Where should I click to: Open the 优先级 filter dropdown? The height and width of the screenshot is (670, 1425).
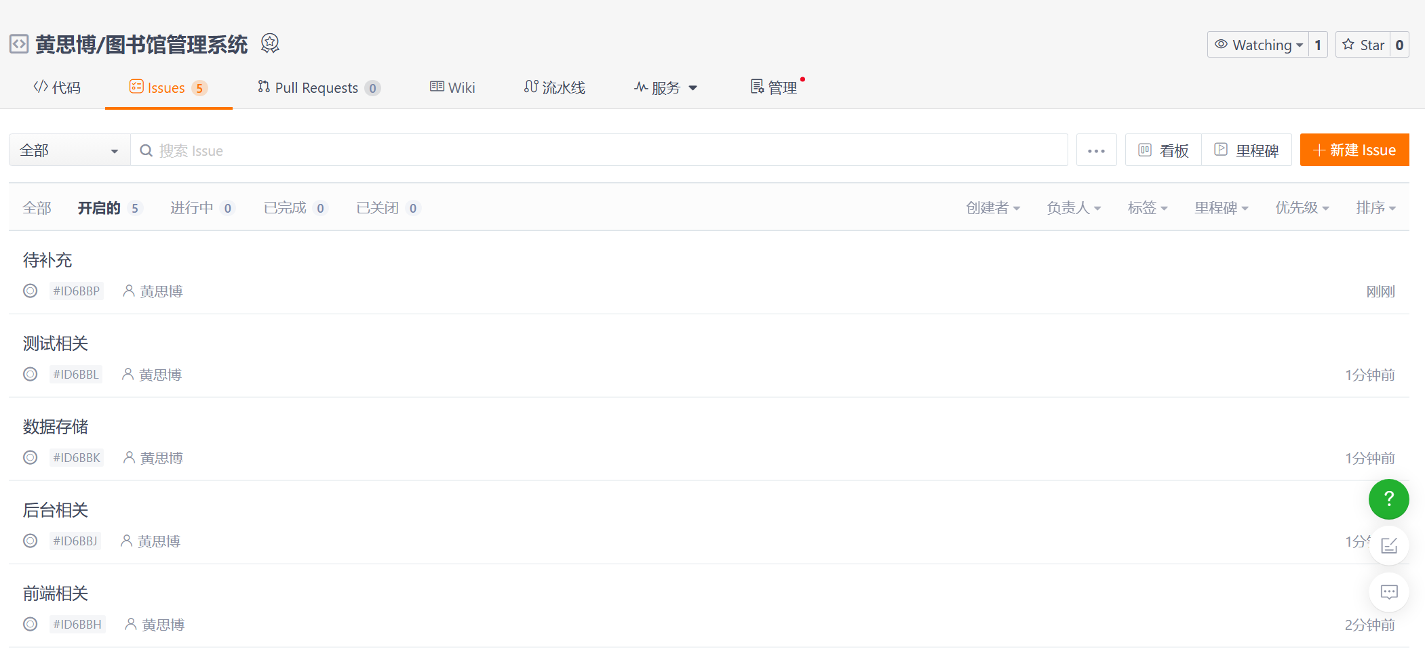(1302, 208)
